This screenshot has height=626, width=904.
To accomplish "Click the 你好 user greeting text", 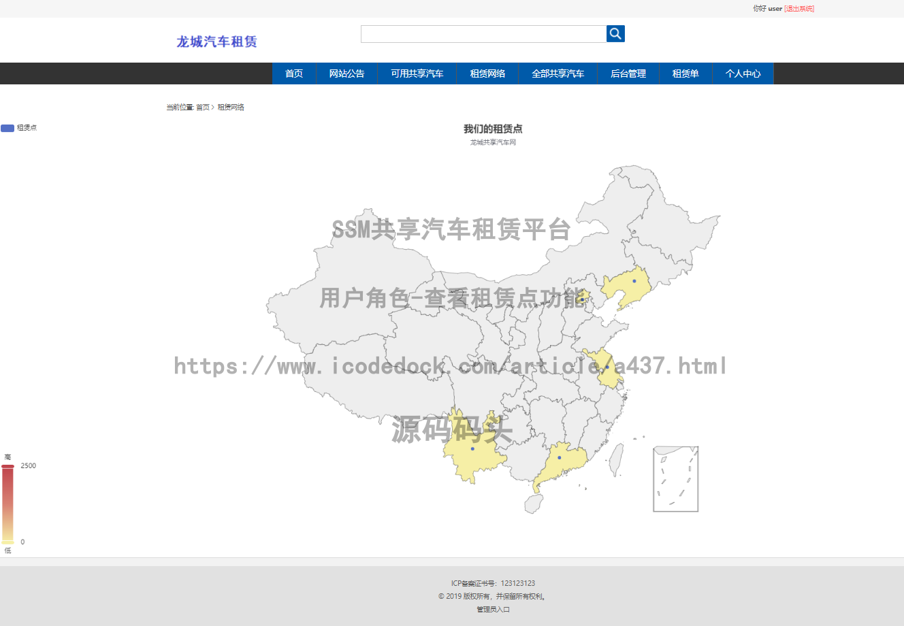I will [767, 9].
